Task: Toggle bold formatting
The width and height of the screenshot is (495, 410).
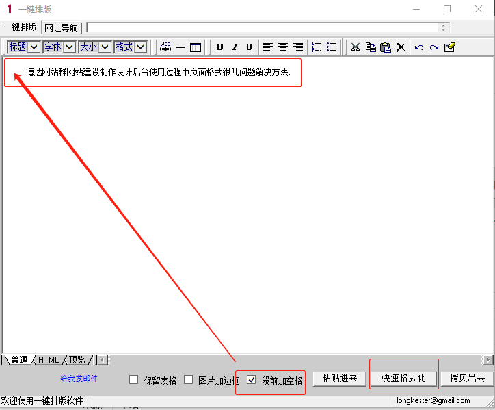Action: click(x=219, y=47)
